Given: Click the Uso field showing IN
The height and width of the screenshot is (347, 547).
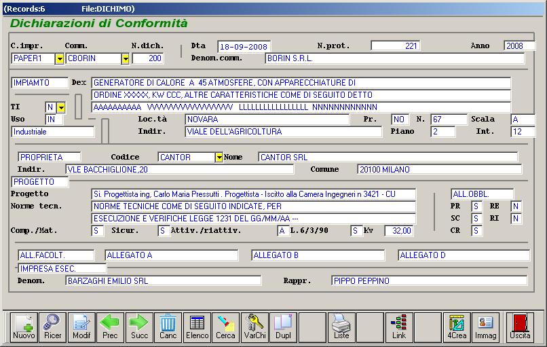Looking at the screenshot, I should [54, 120].
